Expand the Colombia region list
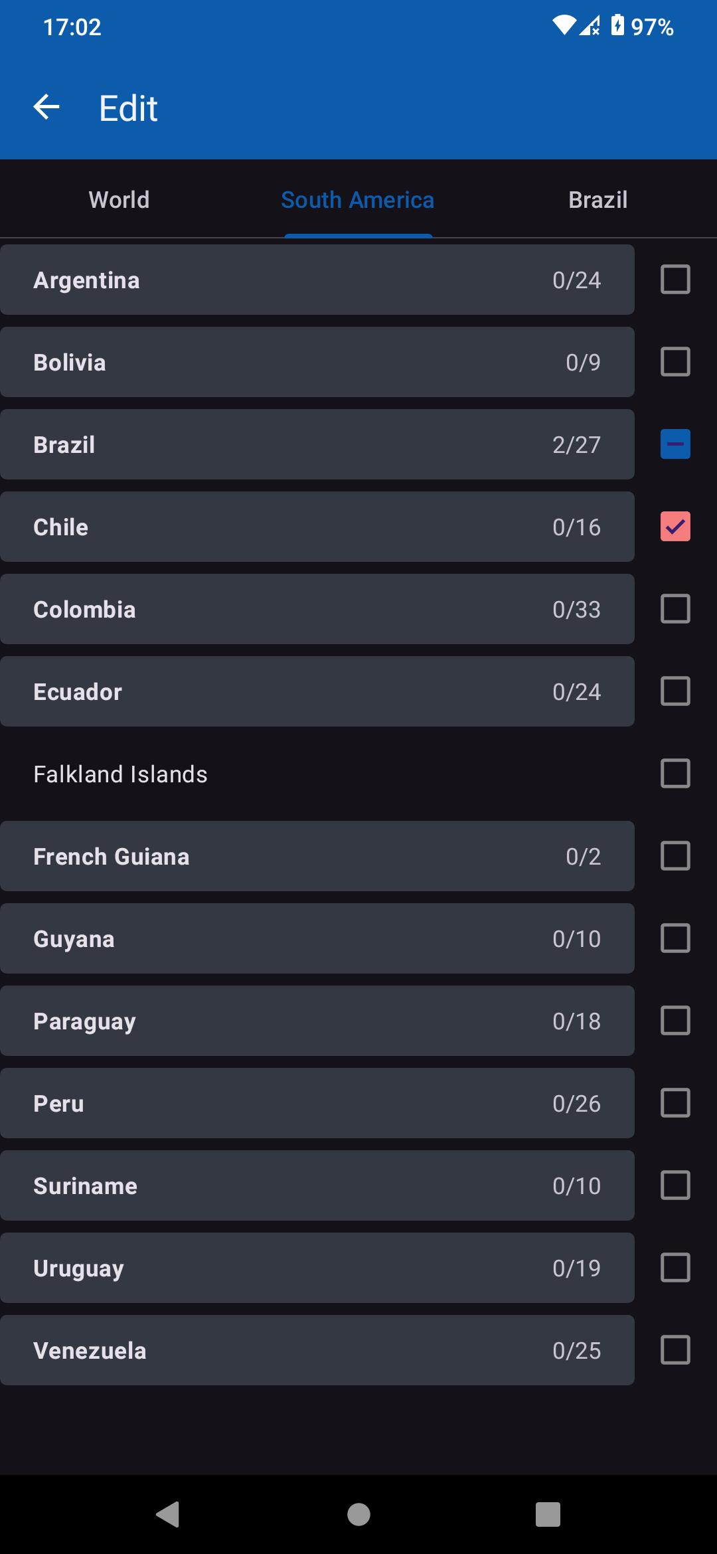The width and height of the screenshot is (717, 1554). click(x=317, y=609)
